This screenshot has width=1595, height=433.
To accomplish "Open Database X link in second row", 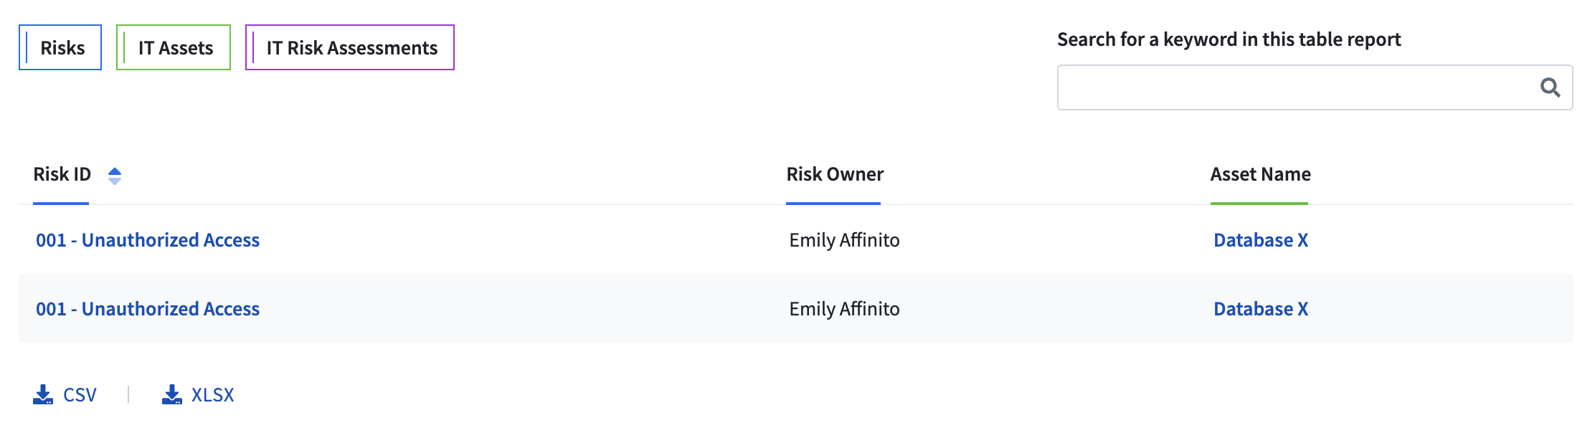I will [x=1261, y=309].
